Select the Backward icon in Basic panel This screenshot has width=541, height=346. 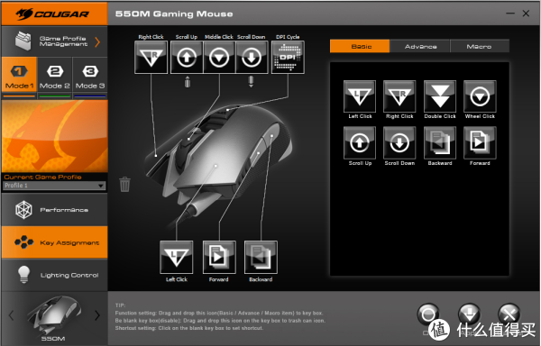tap(440, 142)
